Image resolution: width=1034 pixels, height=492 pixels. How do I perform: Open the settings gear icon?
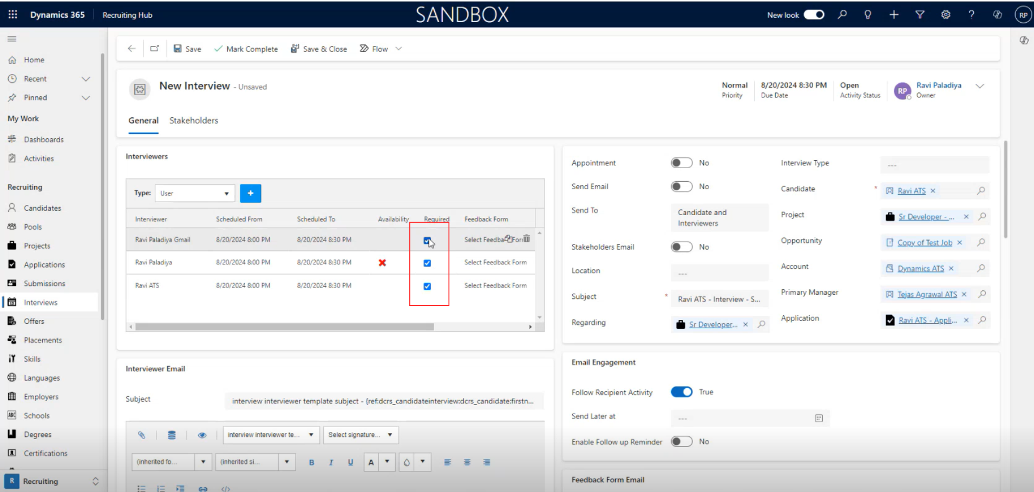click(946, 15)
